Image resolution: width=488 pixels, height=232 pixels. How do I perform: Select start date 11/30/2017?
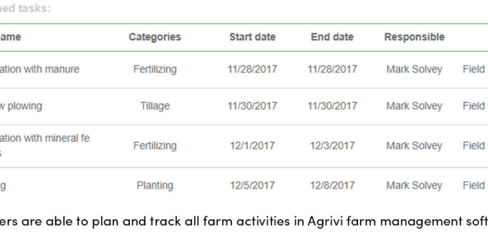(253, 106)
